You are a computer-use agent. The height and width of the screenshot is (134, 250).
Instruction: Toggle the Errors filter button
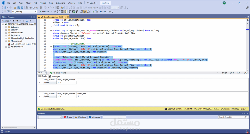point(68,117)
